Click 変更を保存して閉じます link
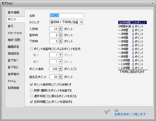Viewport: 156px width, 121px height. 130,114
